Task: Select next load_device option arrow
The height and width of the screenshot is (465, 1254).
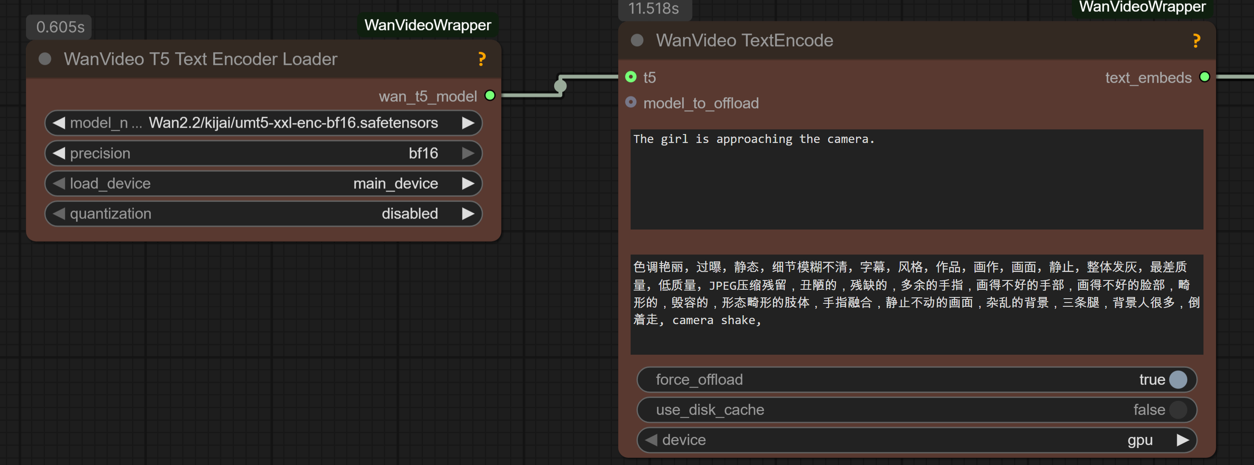Action: [468, 183]
